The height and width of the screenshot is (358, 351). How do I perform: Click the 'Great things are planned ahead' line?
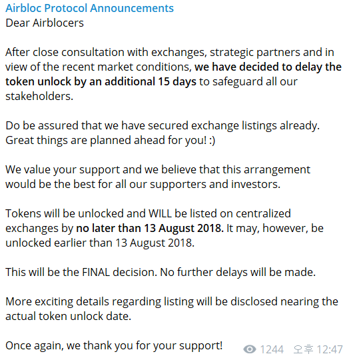[x=110, y=141]
